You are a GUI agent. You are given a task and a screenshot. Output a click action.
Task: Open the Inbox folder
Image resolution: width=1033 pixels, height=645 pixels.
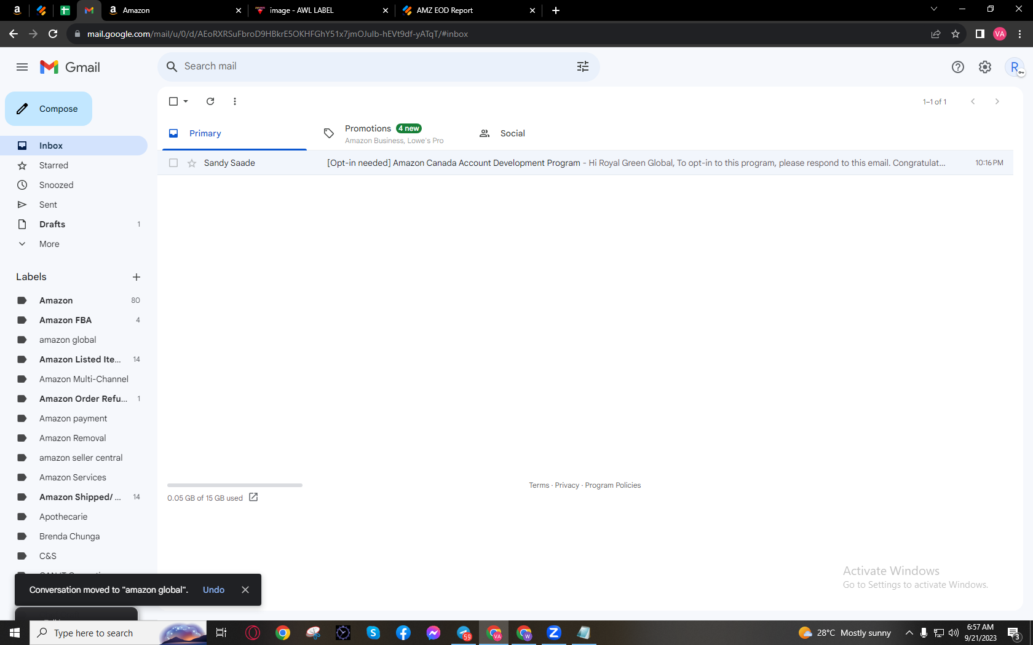pos(74,146)
